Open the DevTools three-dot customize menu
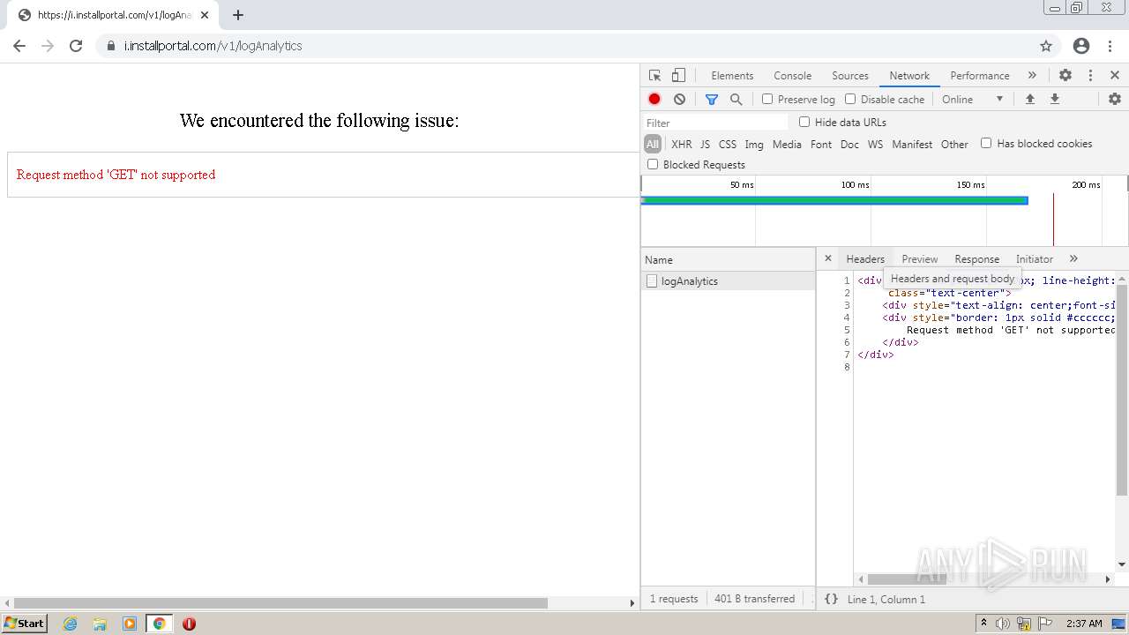The height and width of the screenshot is (635, 1129). [x=1090, y=76]
